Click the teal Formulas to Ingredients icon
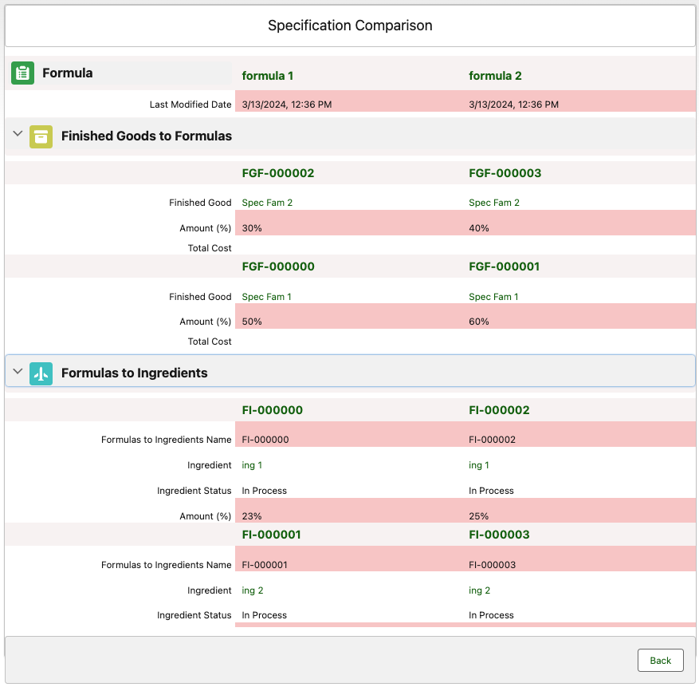Image resolution: width=699 pixels, height=687 pixels. [41, 373]
